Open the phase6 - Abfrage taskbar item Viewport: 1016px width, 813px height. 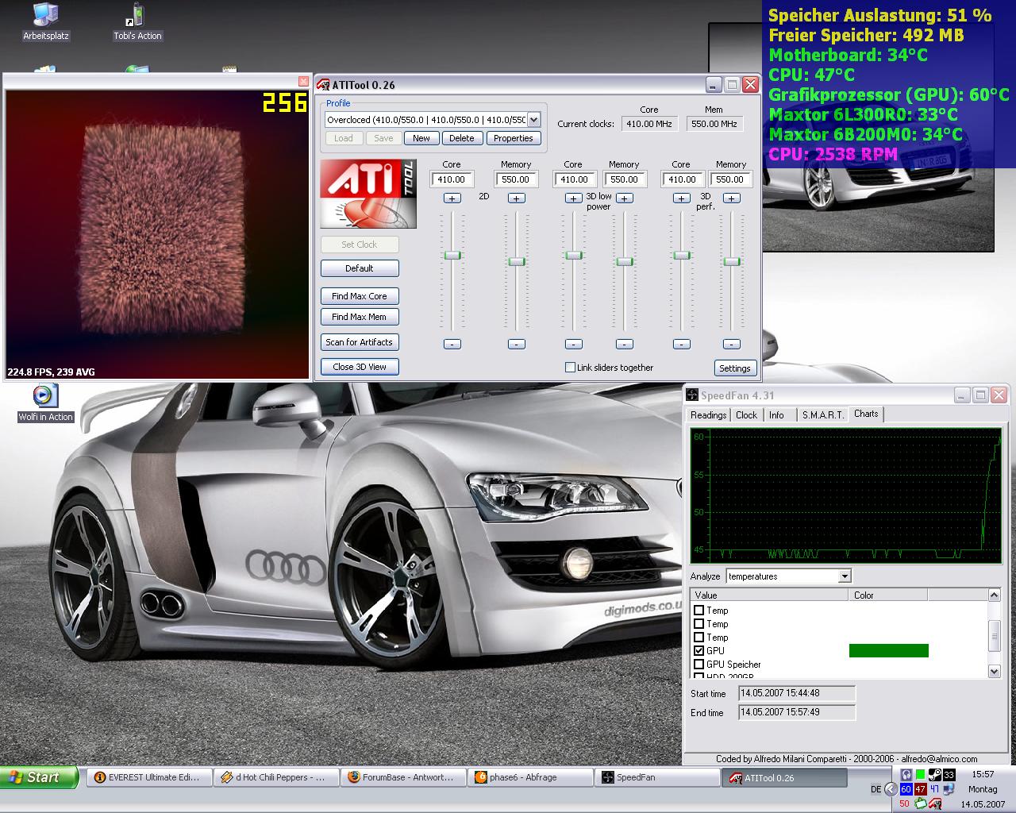530,778
